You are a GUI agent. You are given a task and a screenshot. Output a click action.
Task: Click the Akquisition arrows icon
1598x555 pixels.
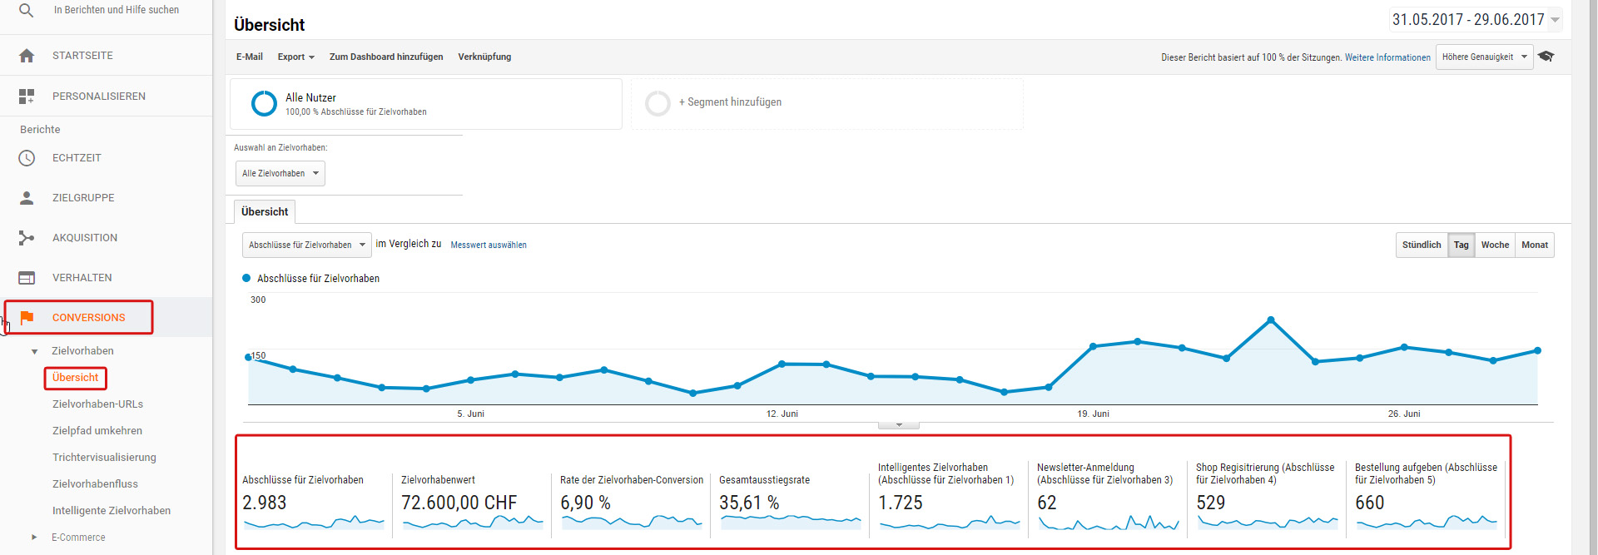[x=27, y=238]
